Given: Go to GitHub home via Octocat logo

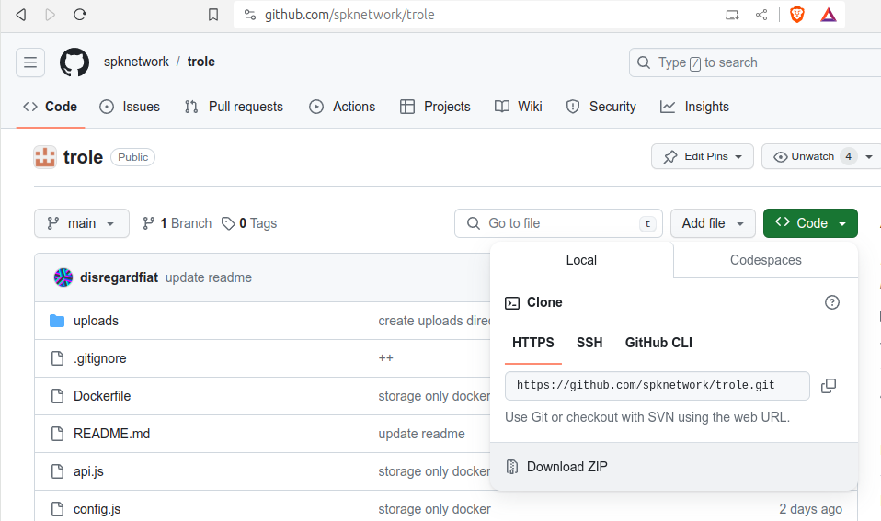Looking at the screenshot, I should (x=74, y=62).
